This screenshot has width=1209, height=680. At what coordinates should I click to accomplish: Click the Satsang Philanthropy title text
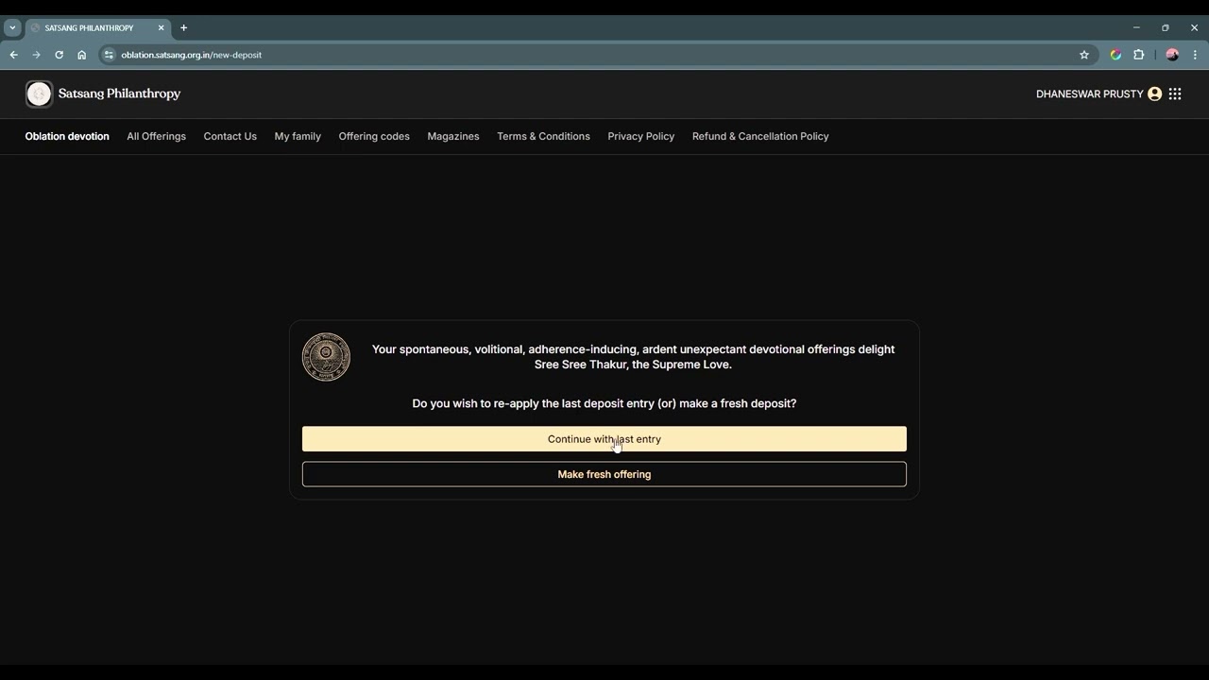tap(119, 93)
